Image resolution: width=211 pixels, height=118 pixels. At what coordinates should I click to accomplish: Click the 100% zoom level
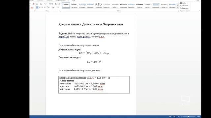198,117
